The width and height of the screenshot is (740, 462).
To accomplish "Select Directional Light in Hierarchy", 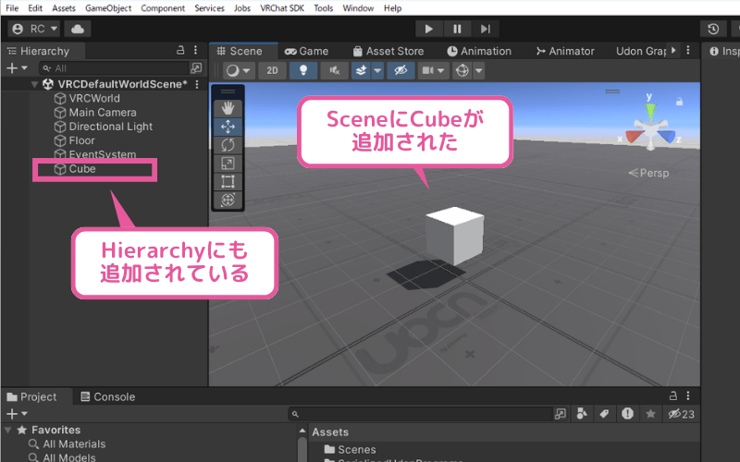I will click(x=104, y=127).
